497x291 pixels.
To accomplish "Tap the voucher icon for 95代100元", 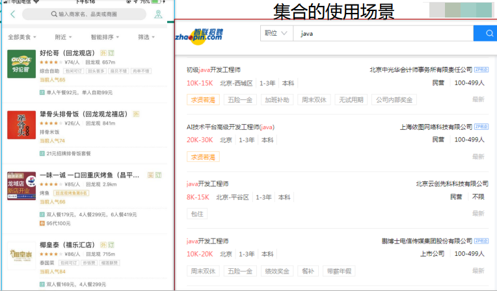I will tap(42, 223).
